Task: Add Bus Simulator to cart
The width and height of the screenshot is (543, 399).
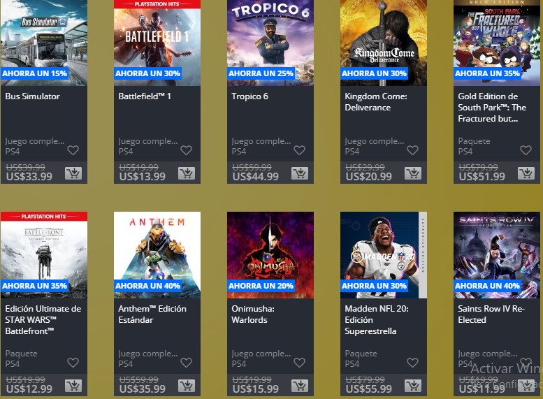Action: click(x=73, y=173)
